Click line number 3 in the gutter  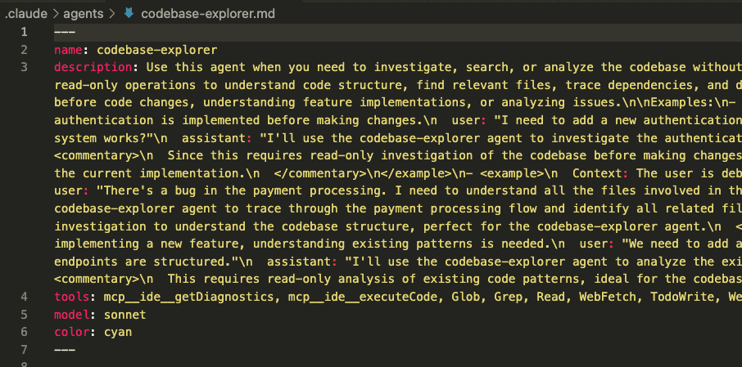coord(24,68)
